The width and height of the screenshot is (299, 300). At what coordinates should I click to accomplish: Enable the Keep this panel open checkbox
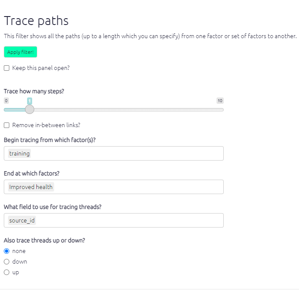tap(7, 68)
